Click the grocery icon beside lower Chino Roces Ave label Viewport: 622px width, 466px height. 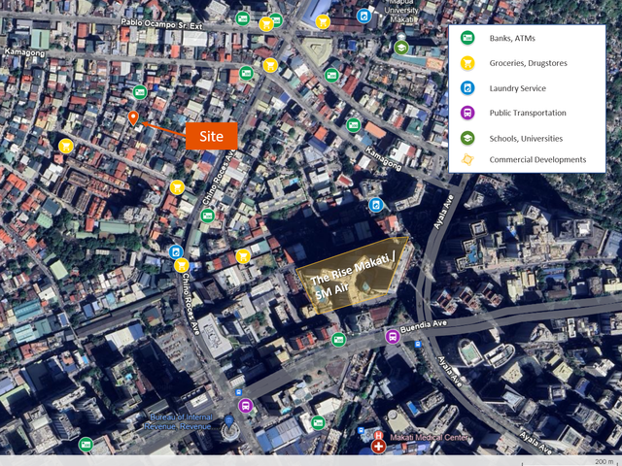[x=182, y=265]
